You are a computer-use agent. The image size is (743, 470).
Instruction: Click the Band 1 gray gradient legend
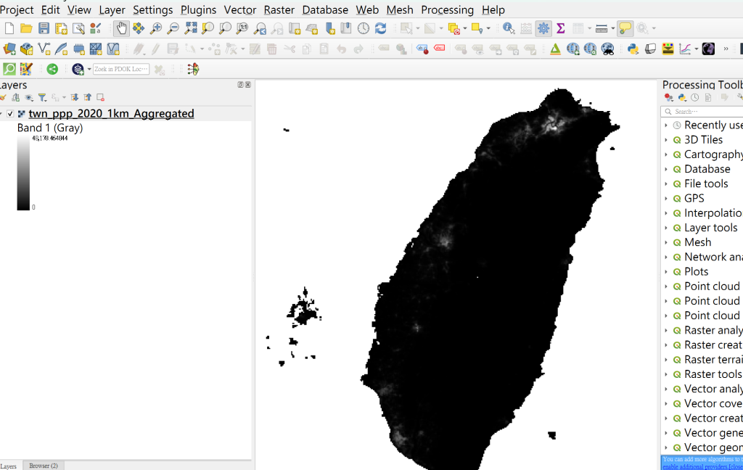click(23, 173)
